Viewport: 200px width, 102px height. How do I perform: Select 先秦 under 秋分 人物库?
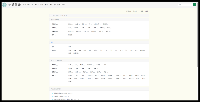coord(70,28)
